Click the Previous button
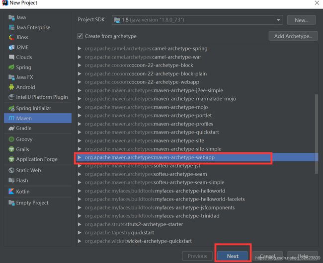 pyautogui.click(x=197, y=256)
